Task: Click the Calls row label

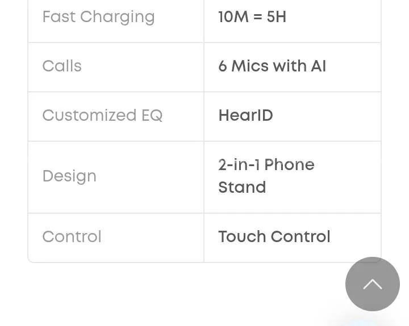Action: pos(62,66)
